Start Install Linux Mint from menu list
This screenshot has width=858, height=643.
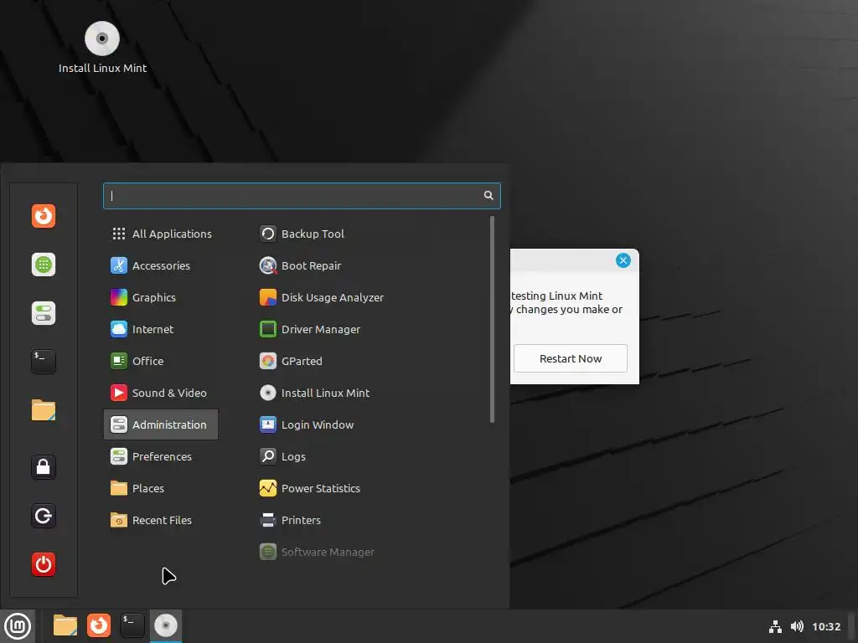click(315, 393)
